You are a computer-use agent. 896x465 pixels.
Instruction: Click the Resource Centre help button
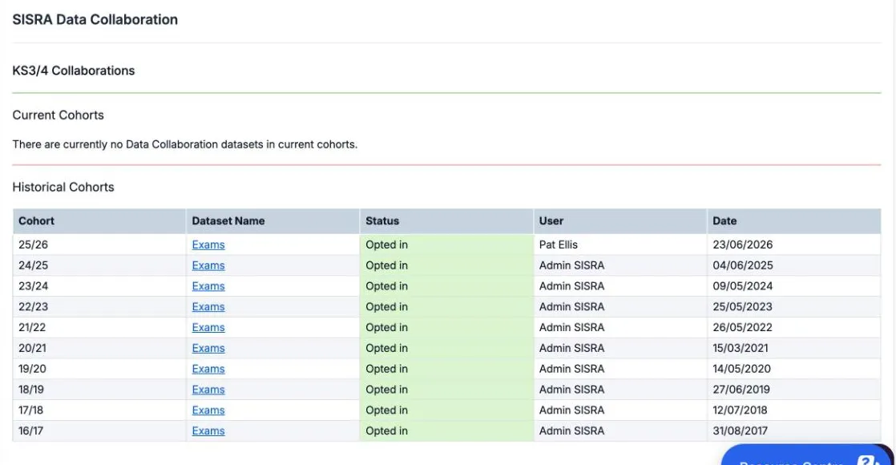tap(807, 456)
